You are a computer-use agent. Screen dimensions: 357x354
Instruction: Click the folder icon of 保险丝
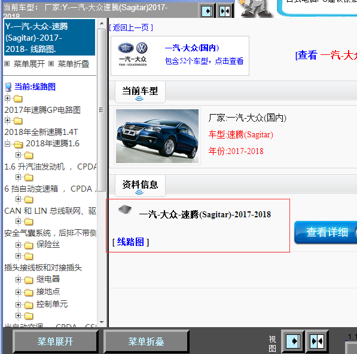(29, 245)
